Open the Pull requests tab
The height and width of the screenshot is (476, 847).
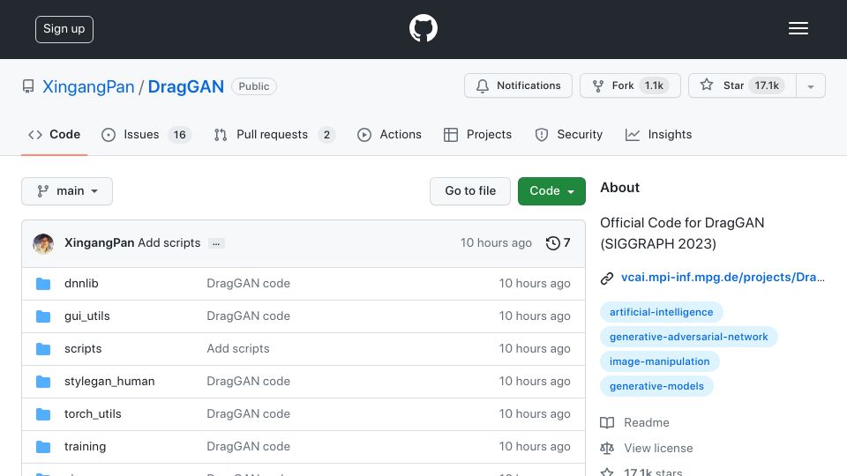pyautogui.click(x=274, y=134)
